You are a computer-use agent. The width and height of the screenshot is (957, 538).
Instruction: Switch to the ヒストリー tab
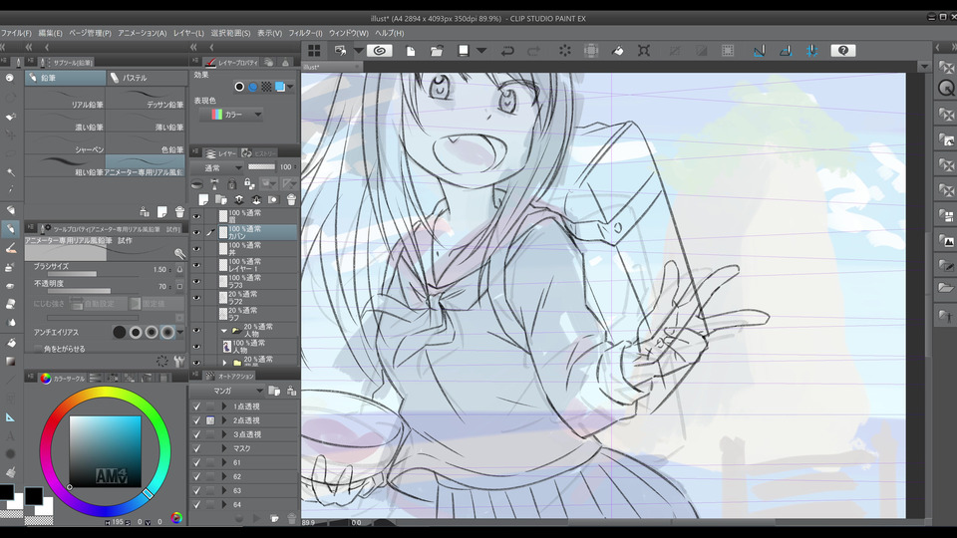[259, 153]
